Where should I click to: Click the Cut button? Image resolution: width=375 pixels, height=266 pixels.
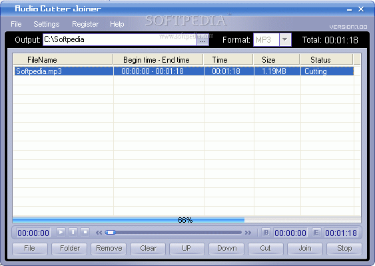point(266,249)
